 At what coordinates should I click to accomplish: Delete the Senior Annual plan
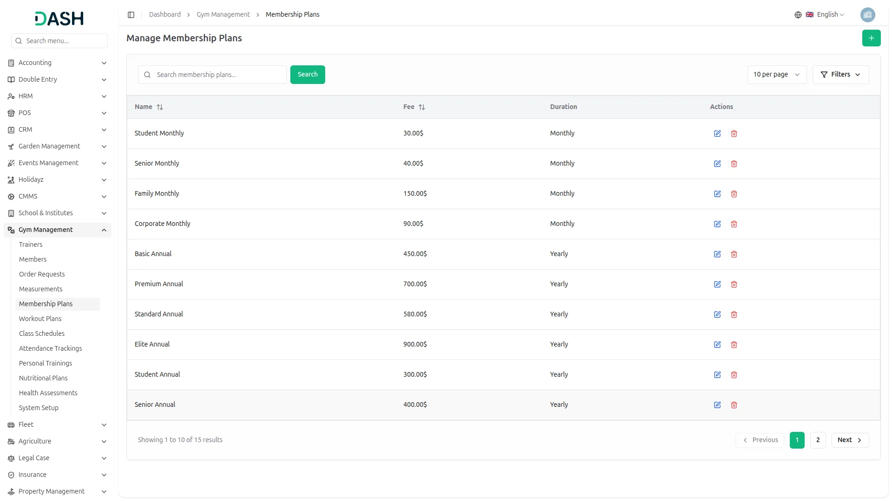(734, 405)
